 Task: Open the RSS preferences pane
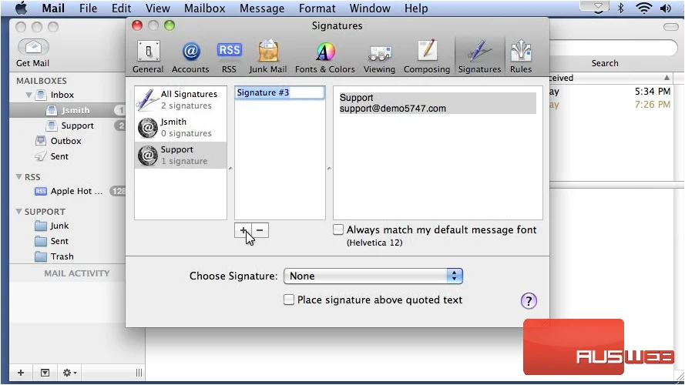229,57
